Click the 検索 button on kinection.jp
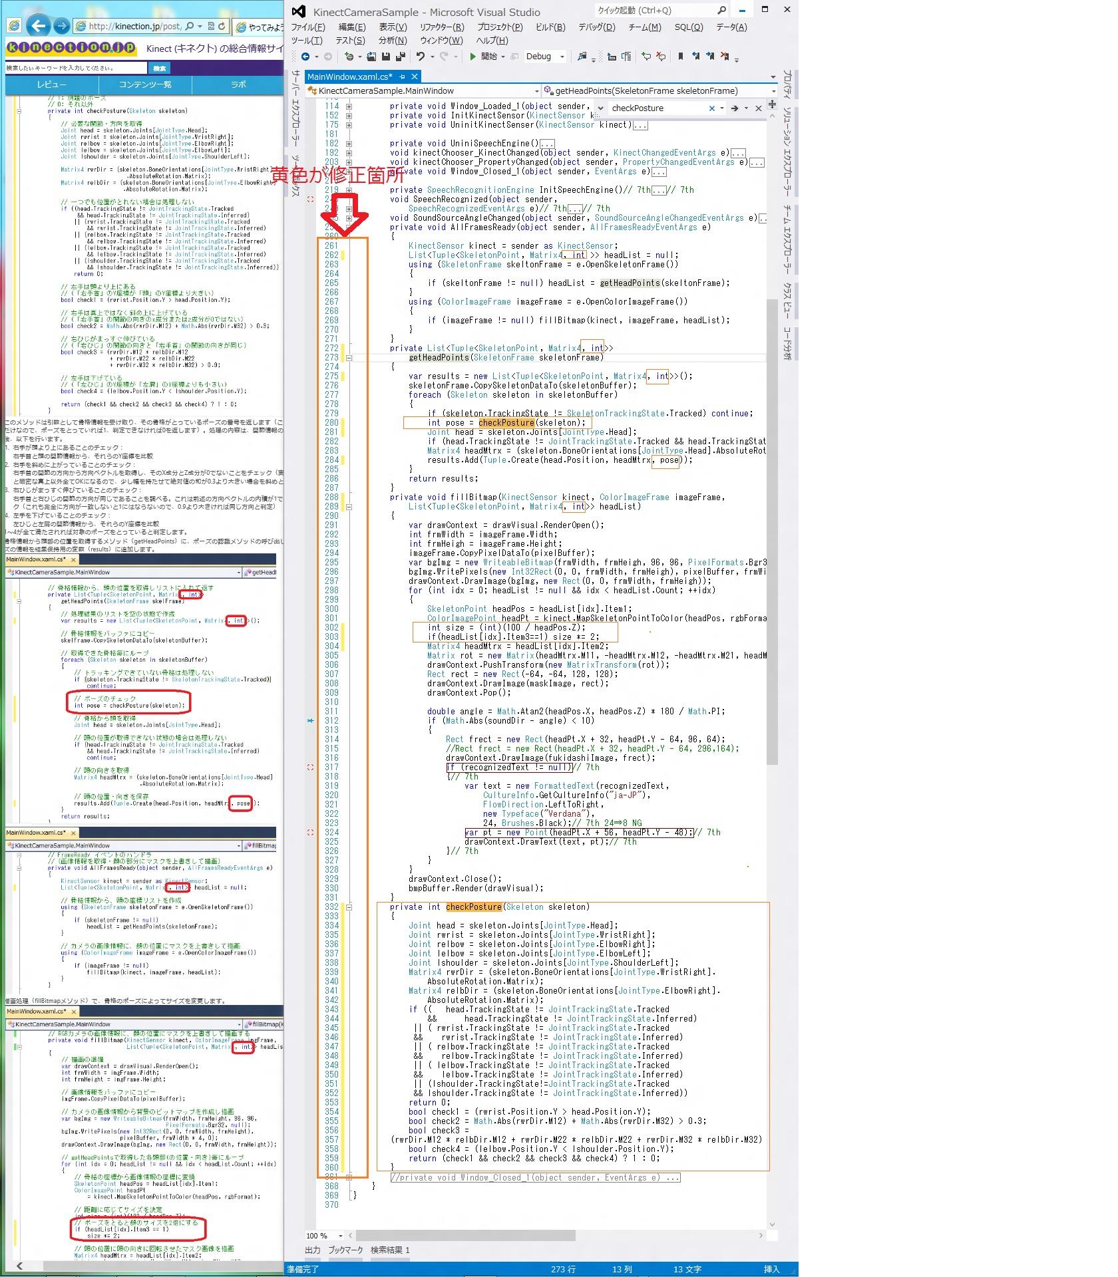 tap(160, 68)
